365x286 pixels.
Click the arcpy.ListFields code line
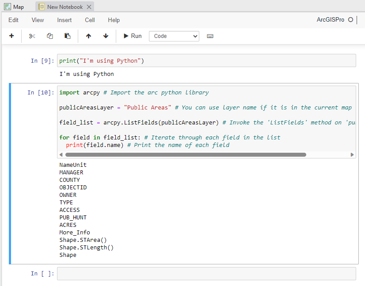207,123
